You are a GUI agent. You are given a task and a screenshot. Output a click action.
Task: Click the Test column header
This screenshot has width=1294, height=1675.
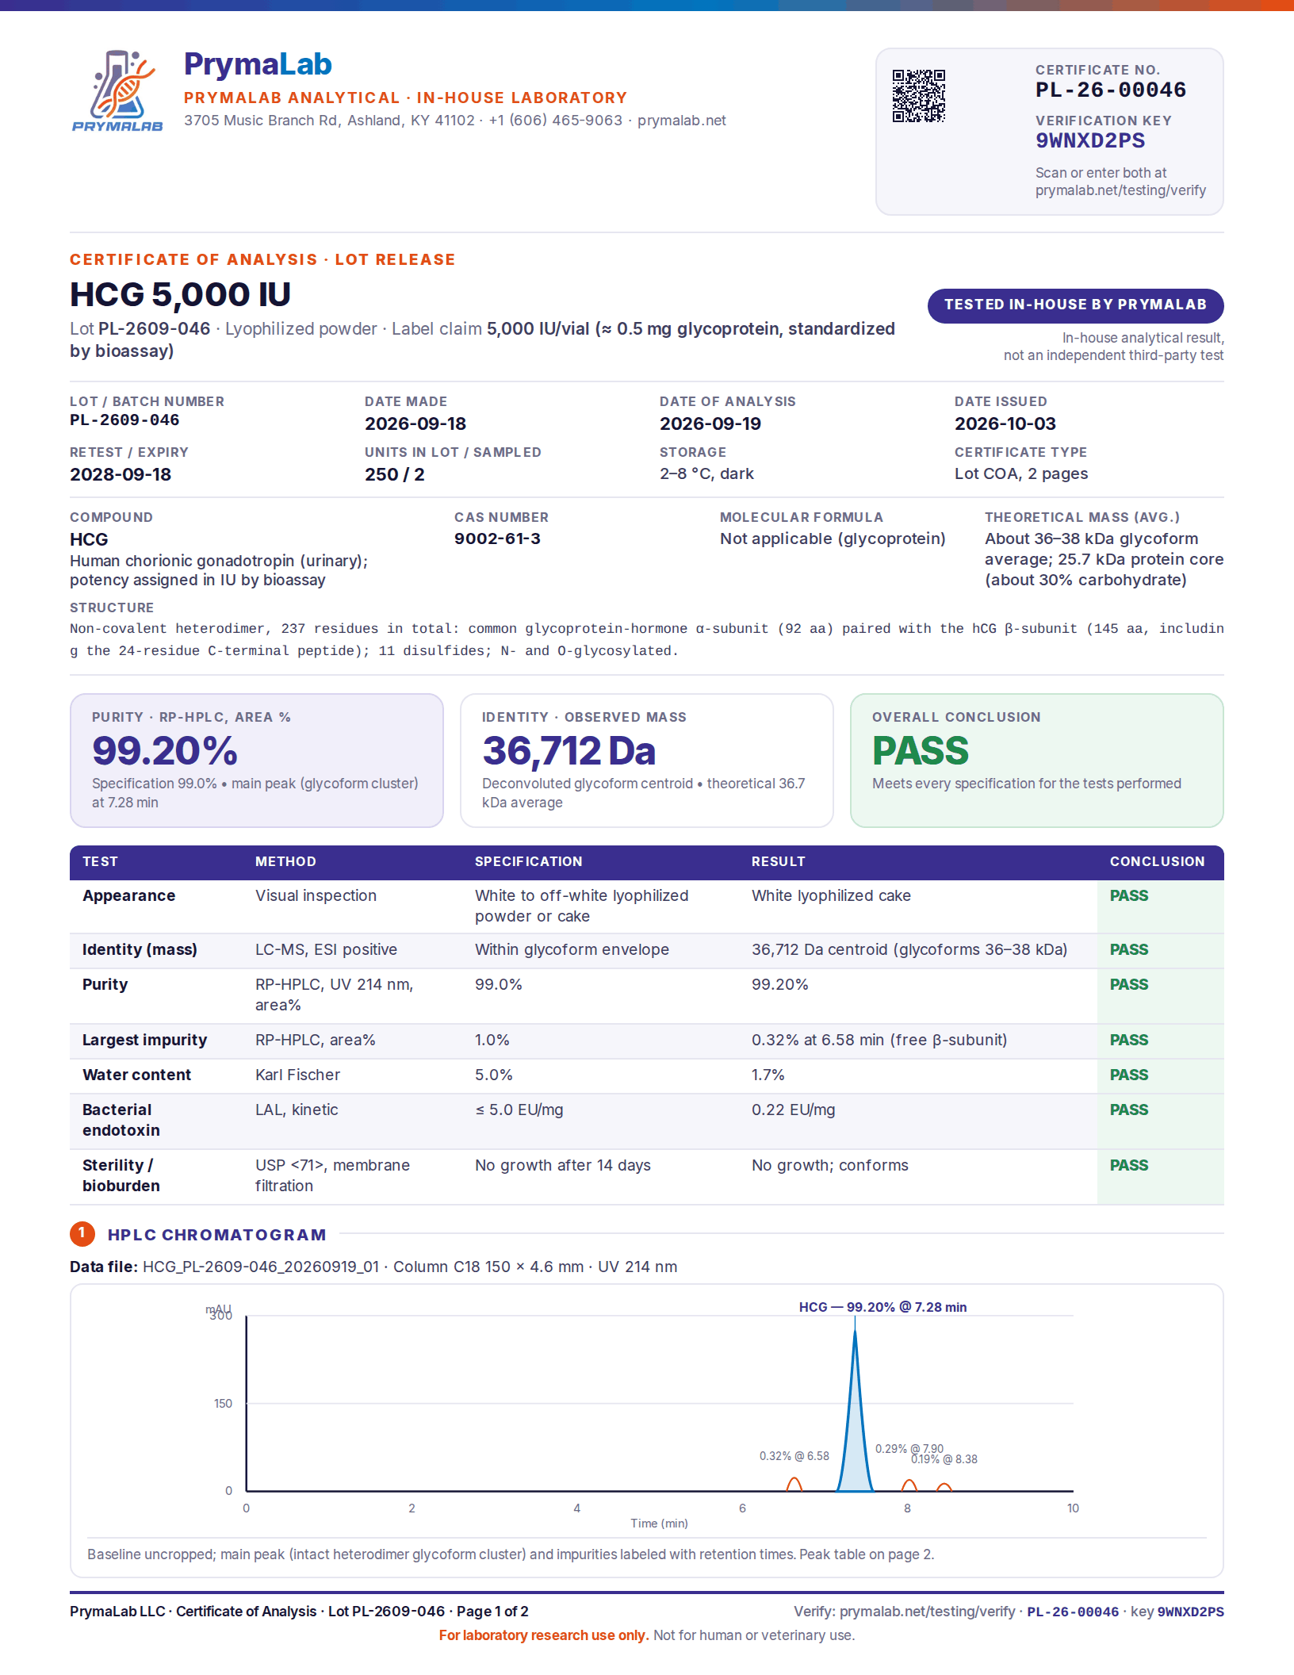click(x=100, y=861)
